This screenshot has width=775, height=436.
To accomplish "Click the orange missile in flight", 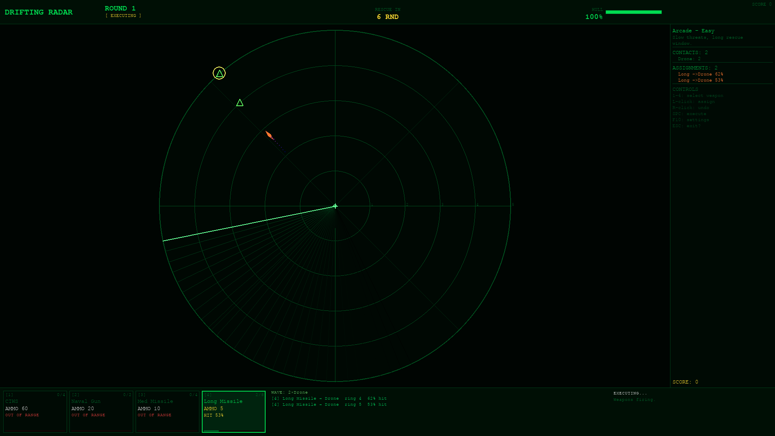I will click(269, 135).
